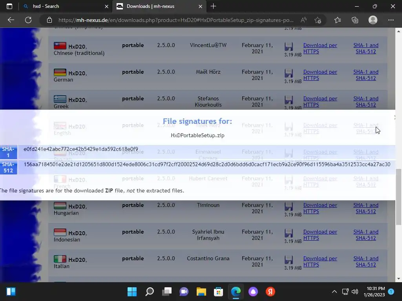Screen dimensions: 402x301
Task: Click floppy disk icon for Indonesian row
Action: coord(289,234)
